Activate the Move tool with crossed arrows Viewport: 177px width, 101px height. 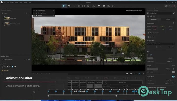tap(75, 6)
